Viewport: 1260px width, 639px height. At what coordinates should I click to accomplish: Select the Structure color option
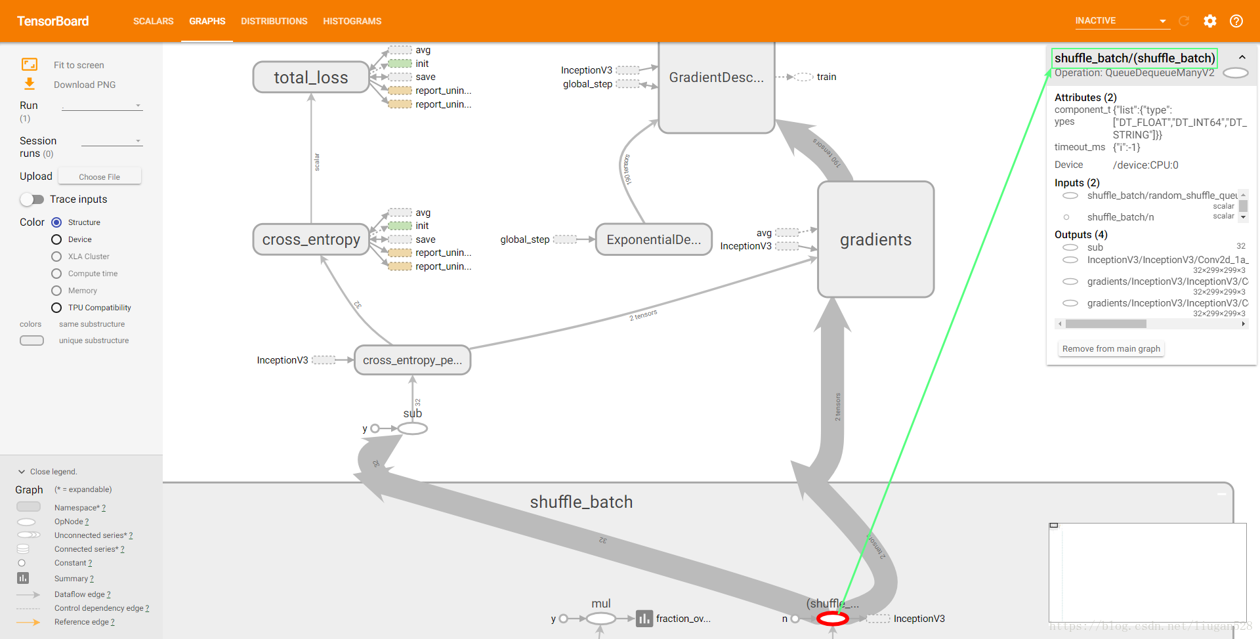coord(56,222)
